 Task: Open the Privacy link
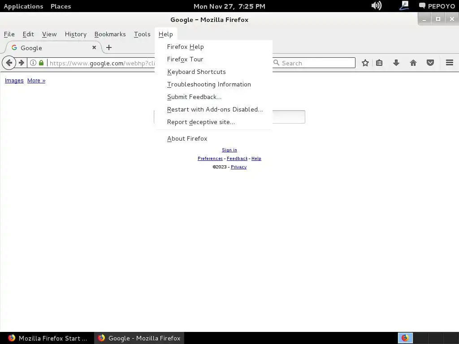[238, 167]
